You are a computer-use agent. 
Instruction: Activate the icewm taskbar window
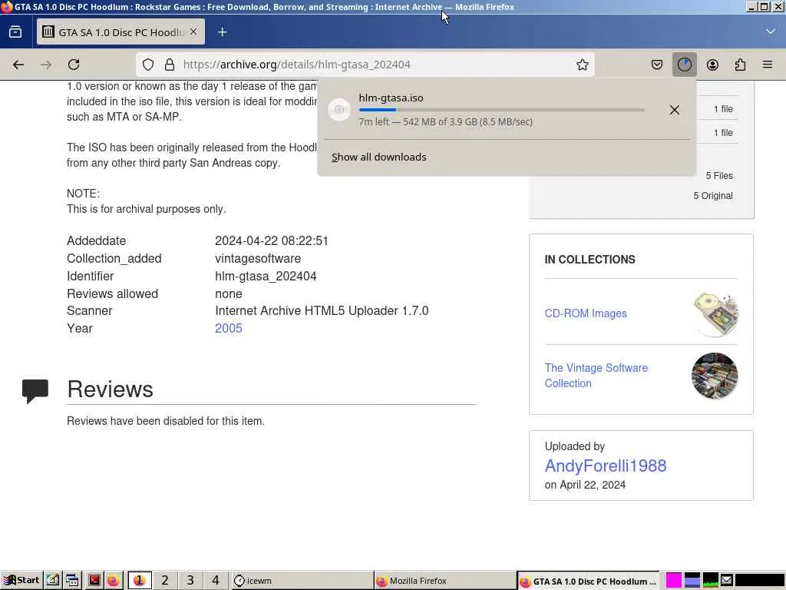[302, 581]
